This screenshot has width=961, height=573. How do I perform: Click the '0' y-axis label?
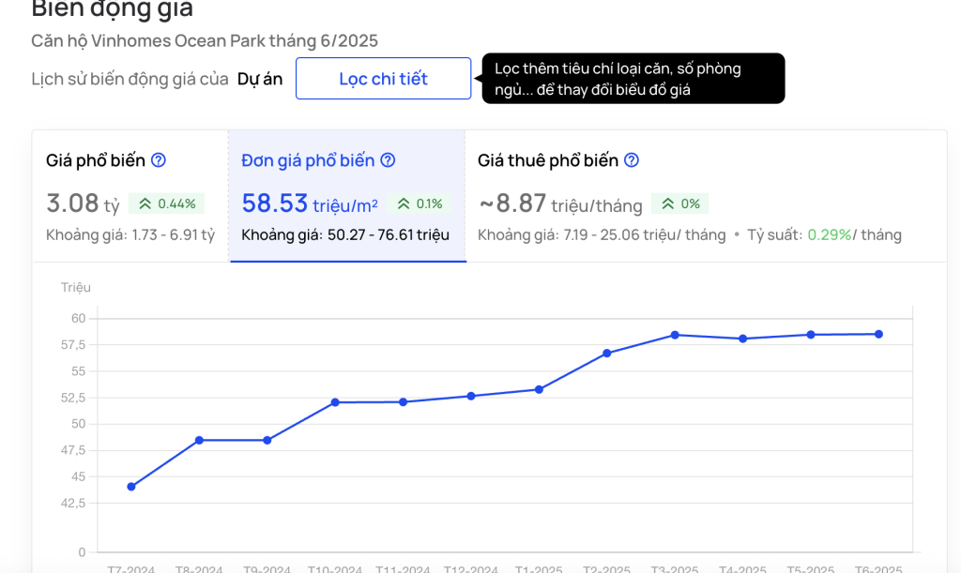tap(83, 552)
